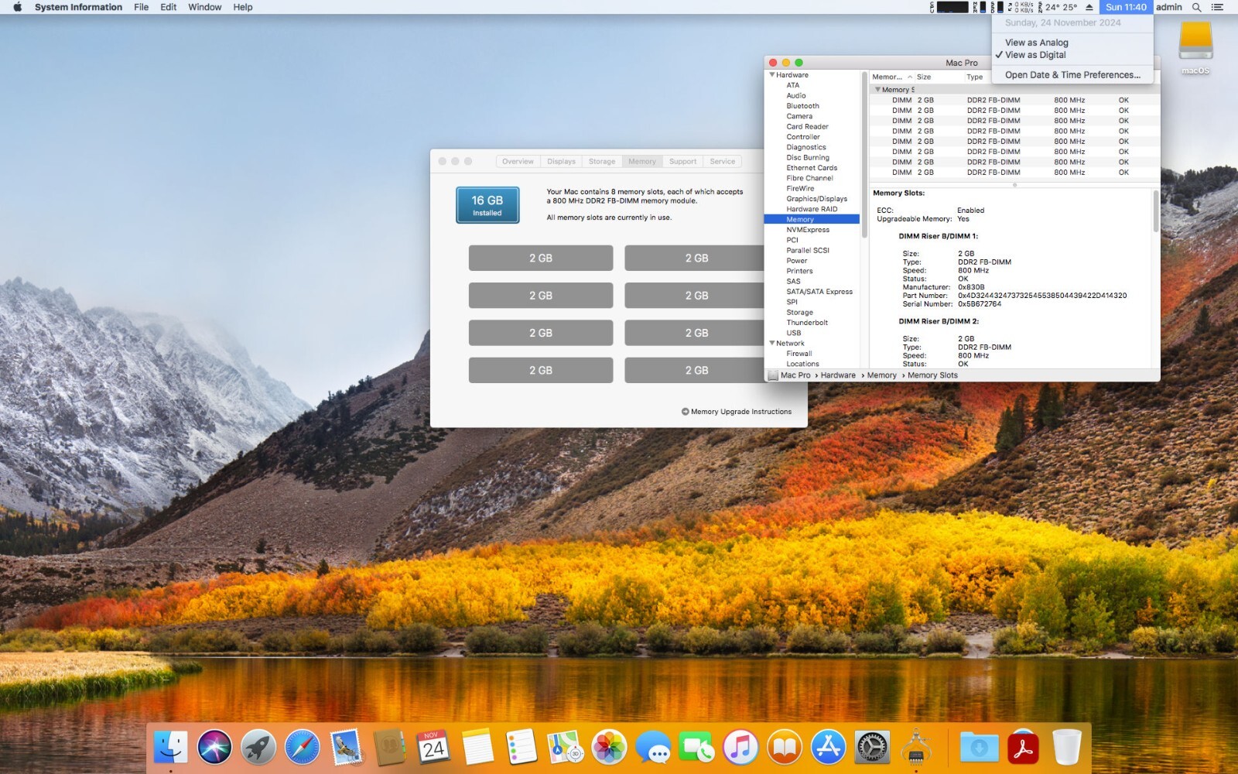Open Notification Center list icon
This screenshot has width=1238, height=774.
point(1217,7)
